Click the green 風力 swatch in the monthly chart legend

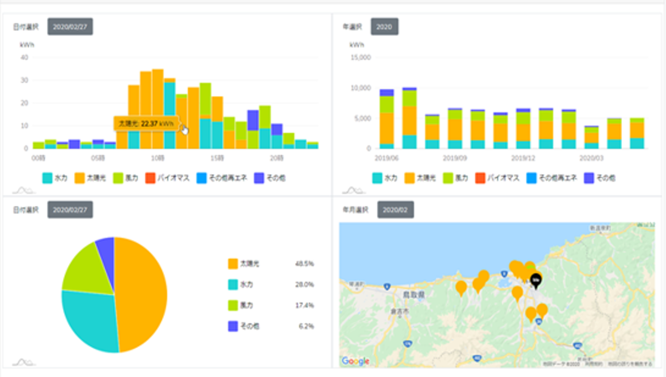tap(448, 178)
